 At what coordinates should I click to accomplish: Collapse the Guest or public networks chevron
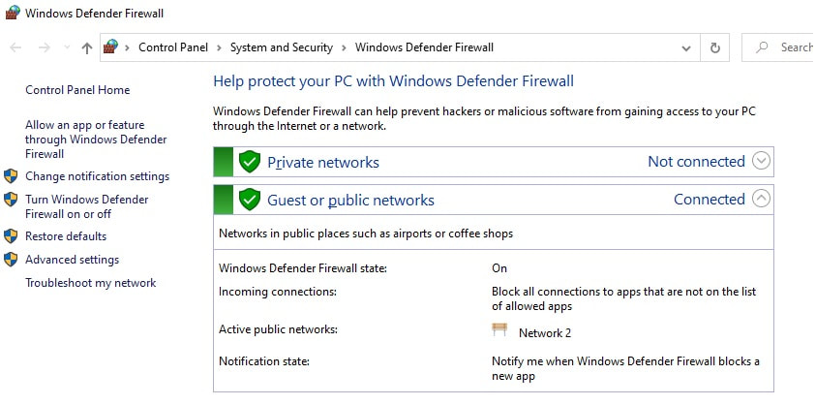pos(761,199)
